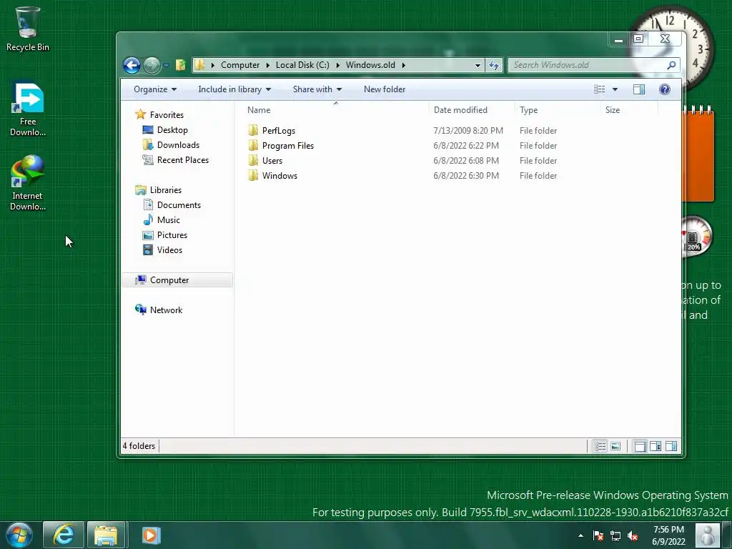This screenshot has width=732, height=549.
Task: Open Action Center flag in tray
Action: (598, 535)
